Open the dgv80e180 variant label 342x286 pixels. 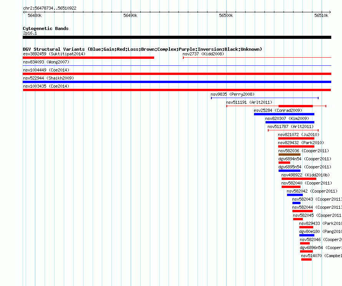point(320,231)
